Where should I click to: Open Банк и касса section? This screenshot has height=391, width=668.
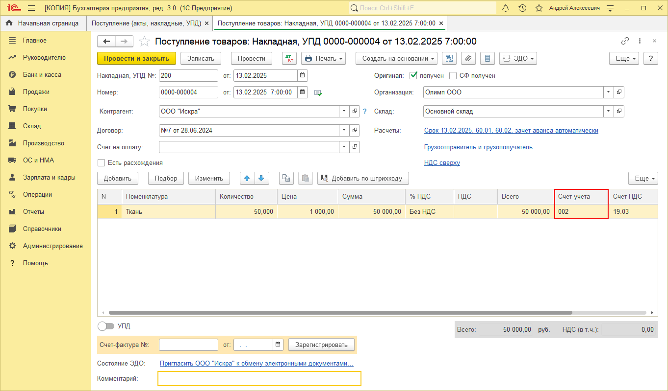(x=42, y=74)
